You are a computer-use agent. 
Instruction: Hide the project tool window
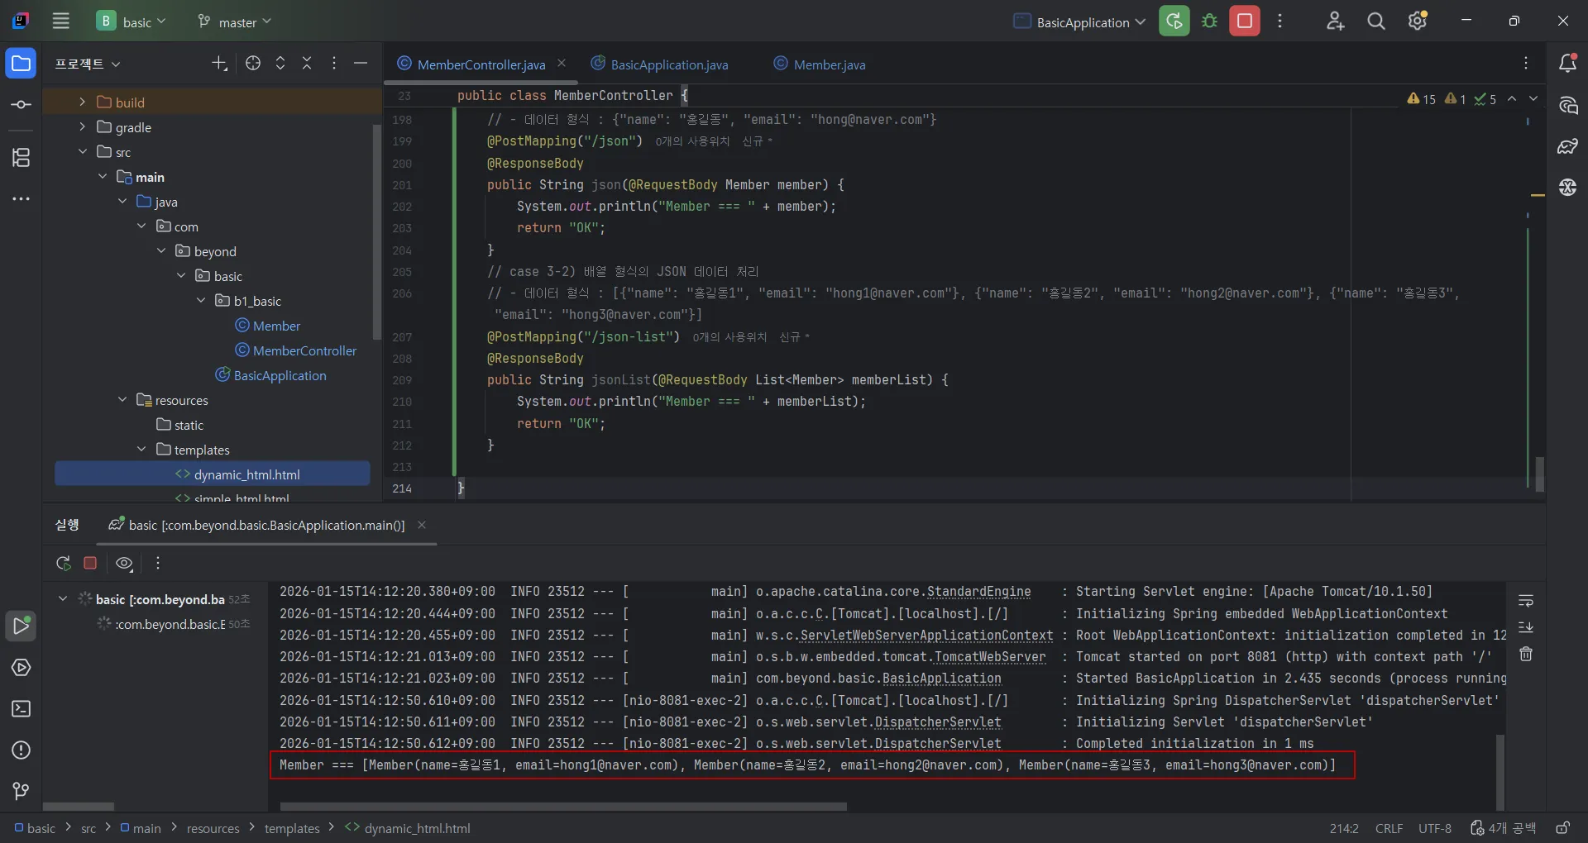click(361, 64)
